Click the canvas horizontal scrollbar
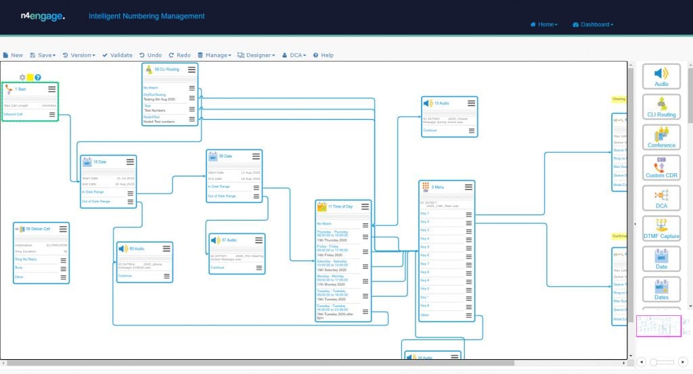This screenshot has width=693, height=374. point(261,363)
